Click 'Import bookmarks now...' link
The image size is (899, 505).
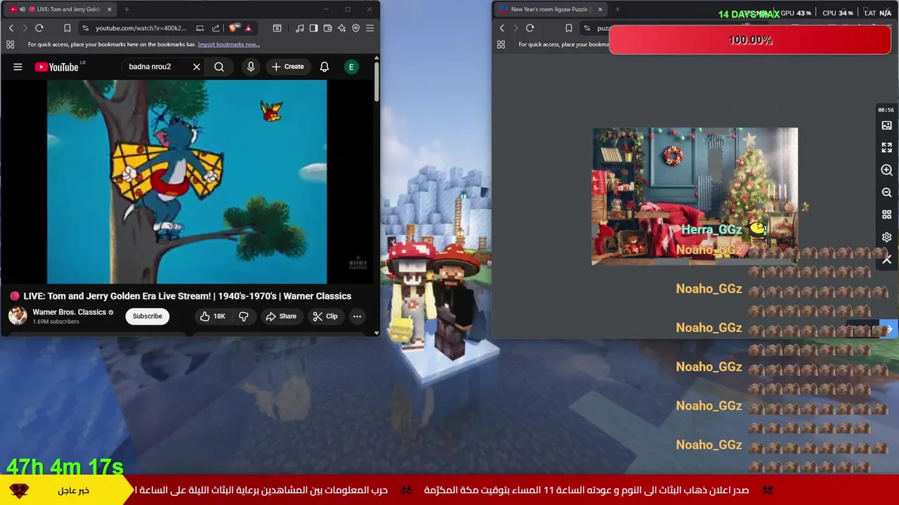[x=229, y=44]
